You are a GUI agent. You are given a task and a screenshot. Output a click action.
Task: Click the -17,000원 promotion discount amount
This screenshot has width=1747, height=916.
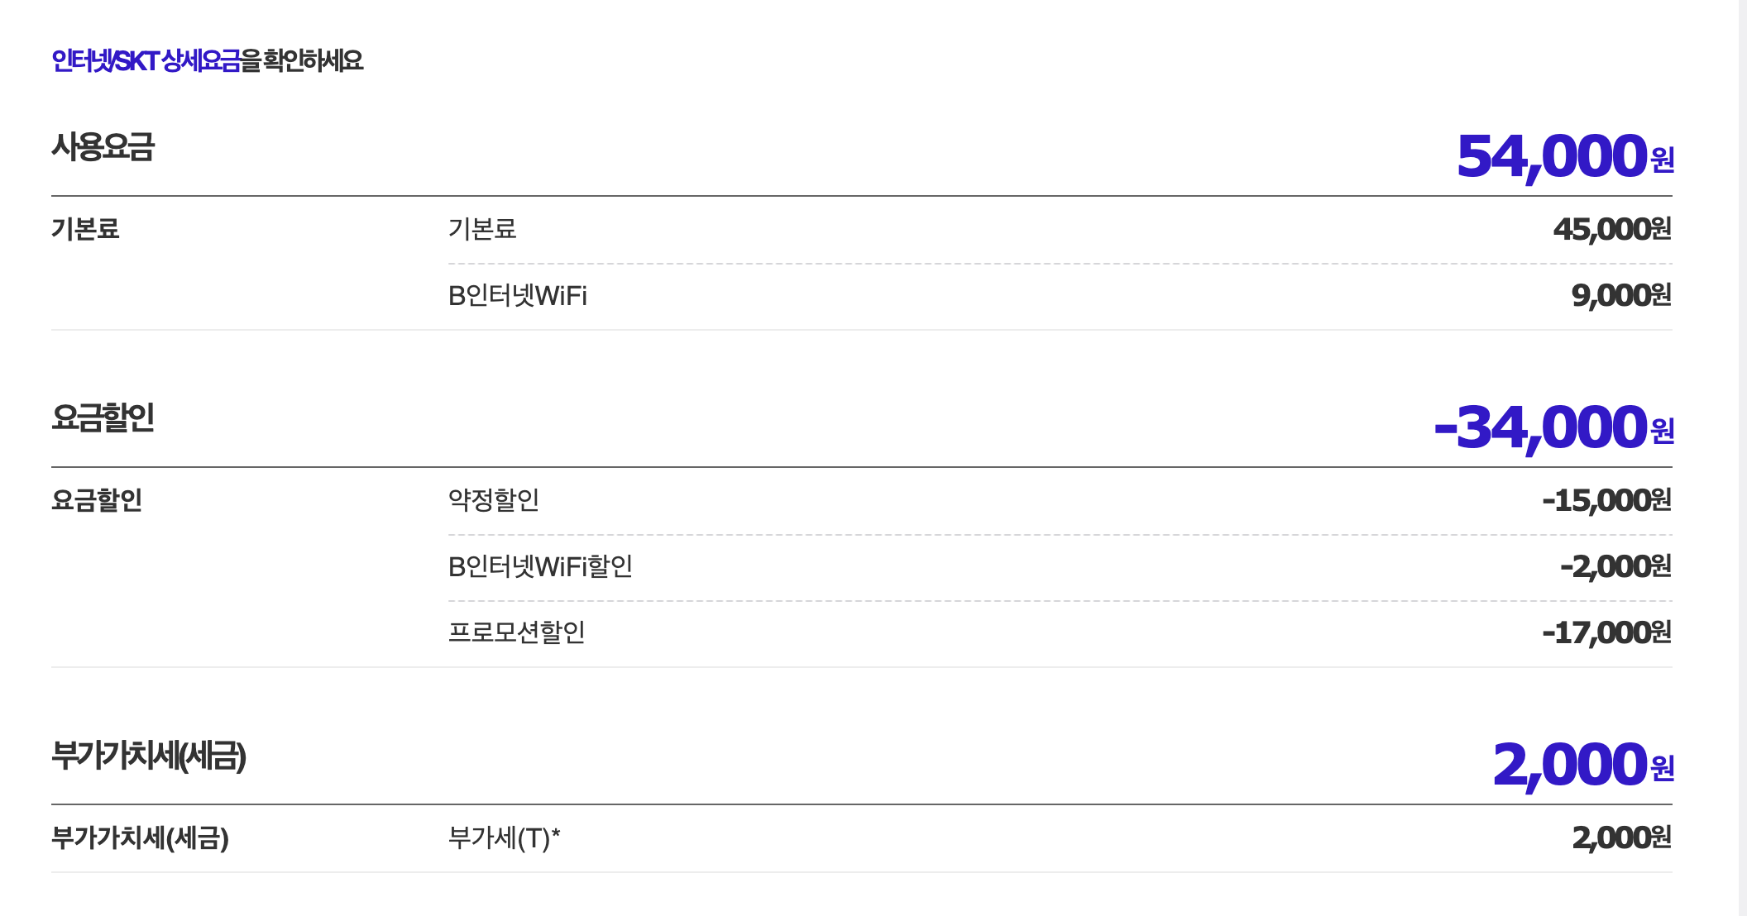(1606, 632)
